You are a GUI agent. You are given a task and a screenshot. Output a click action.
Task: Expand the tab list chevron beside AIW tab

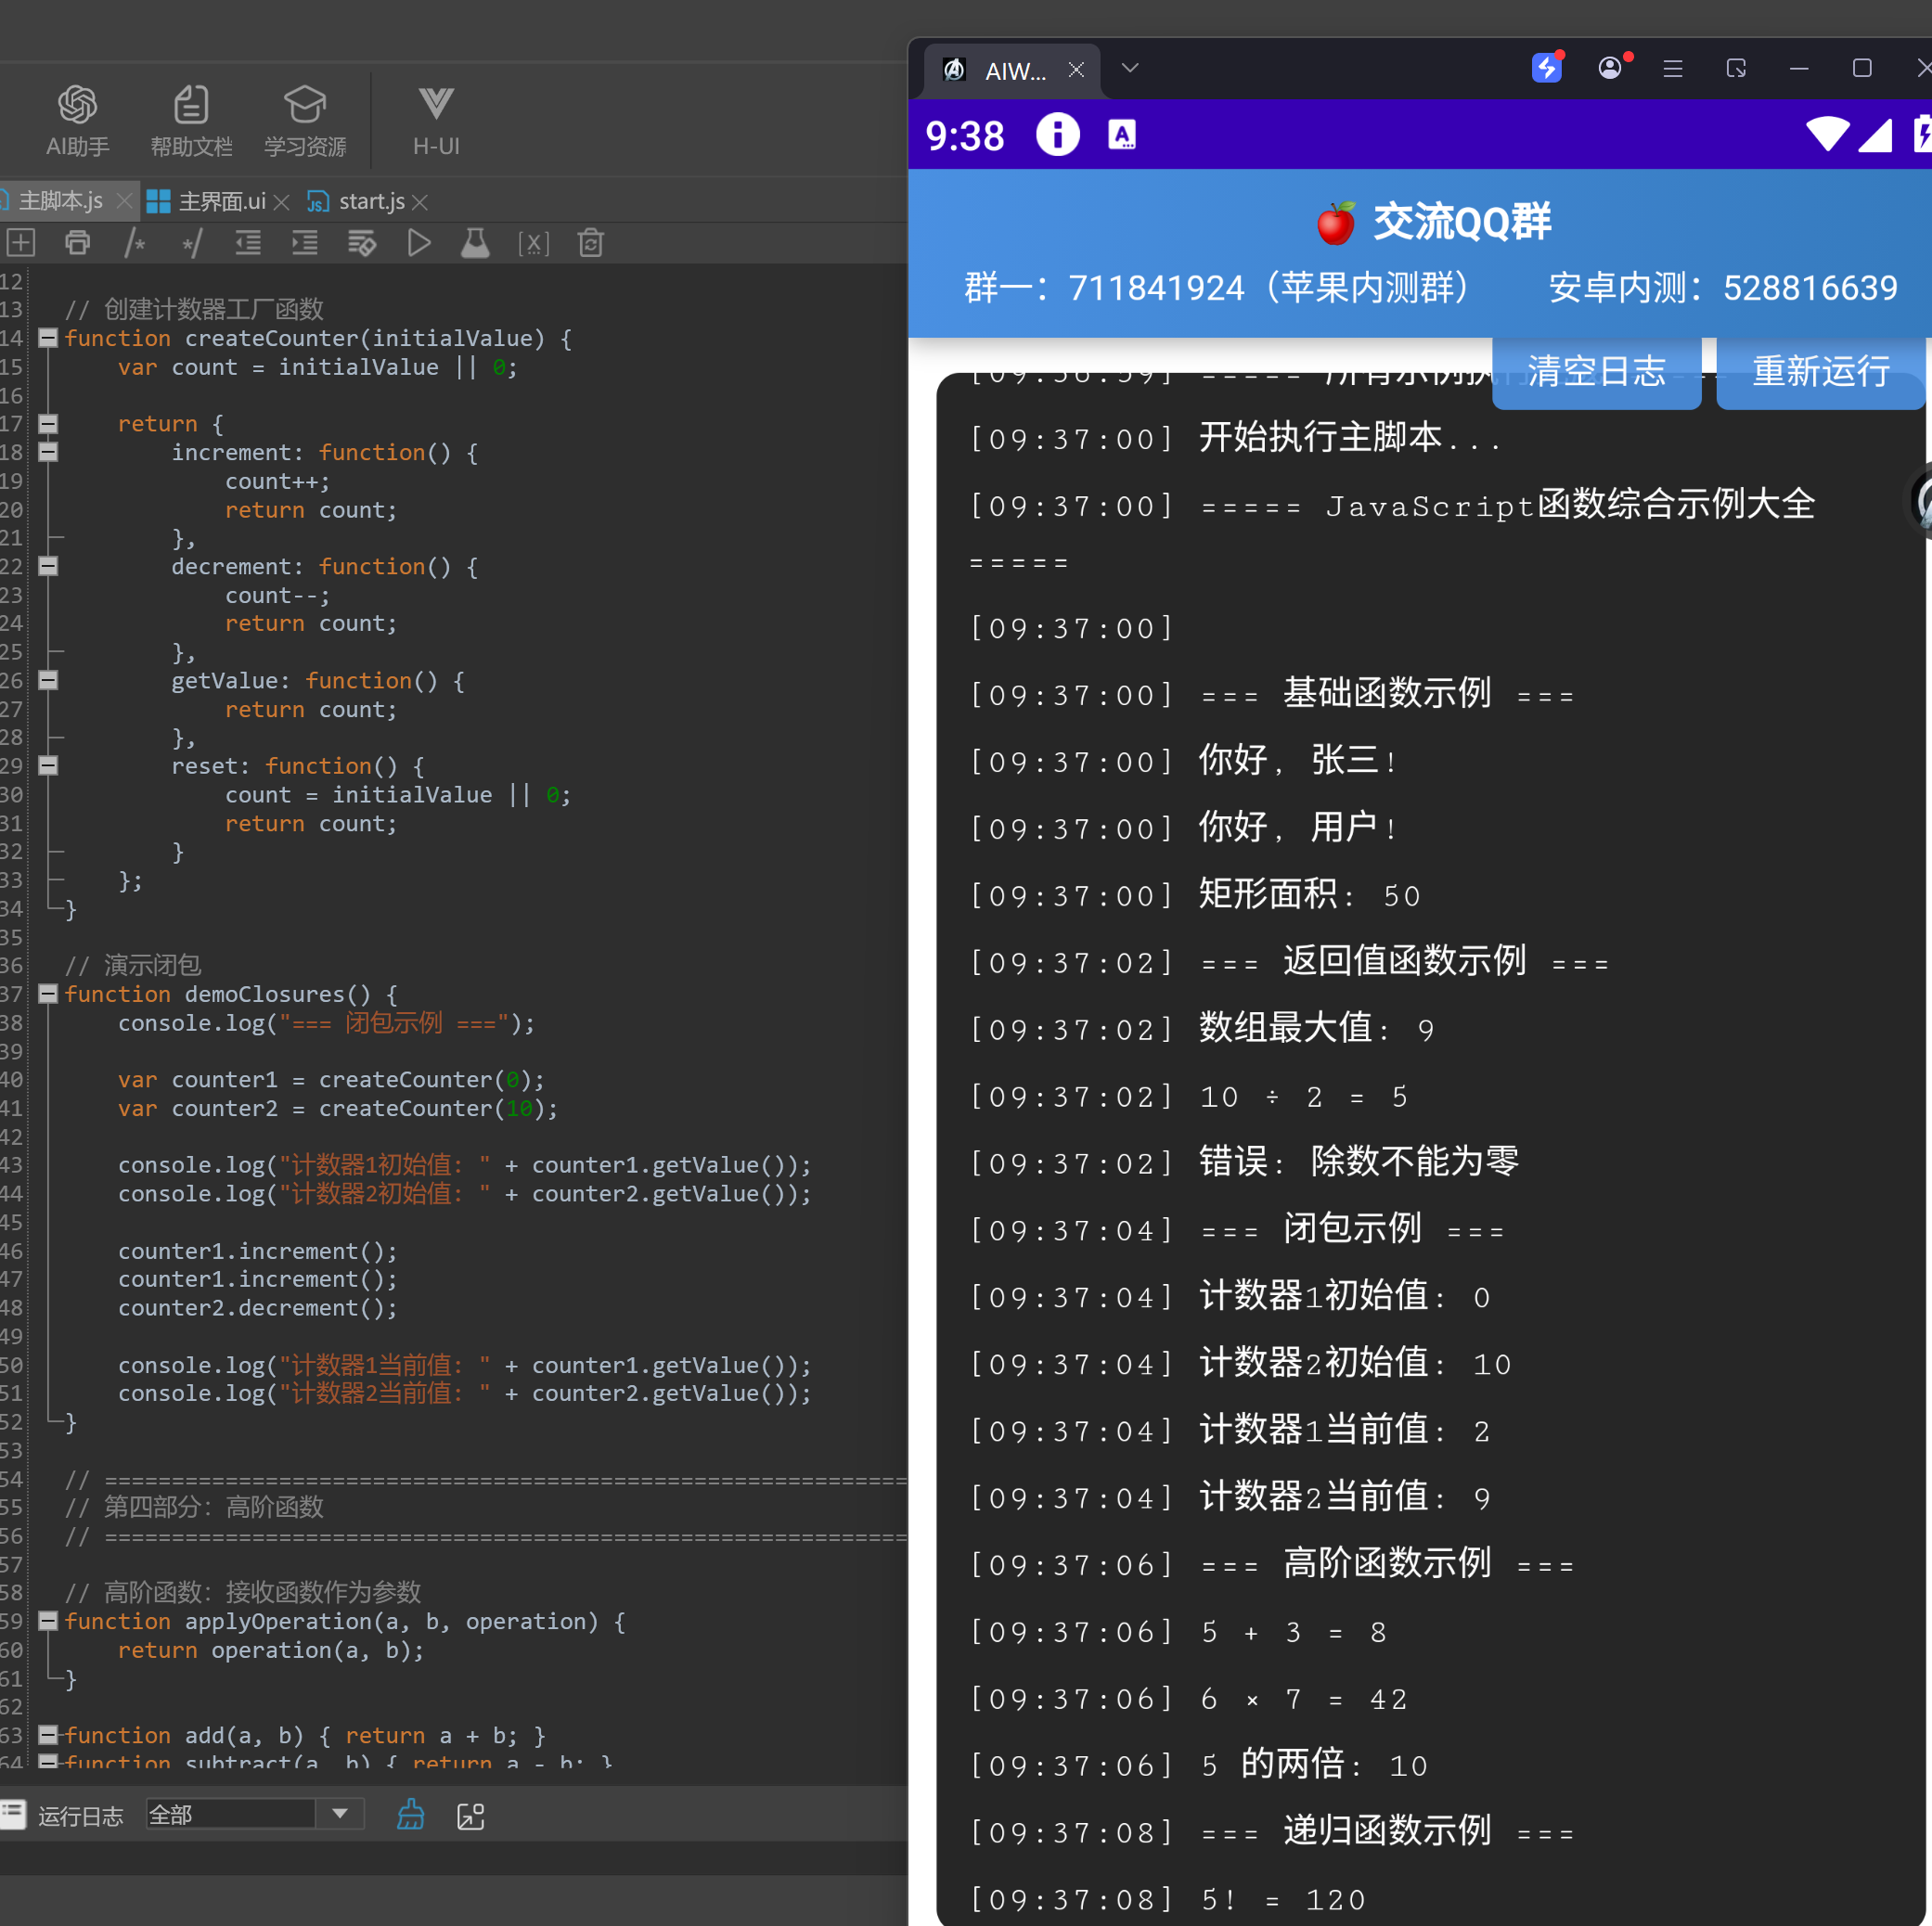click(1130, 68)
